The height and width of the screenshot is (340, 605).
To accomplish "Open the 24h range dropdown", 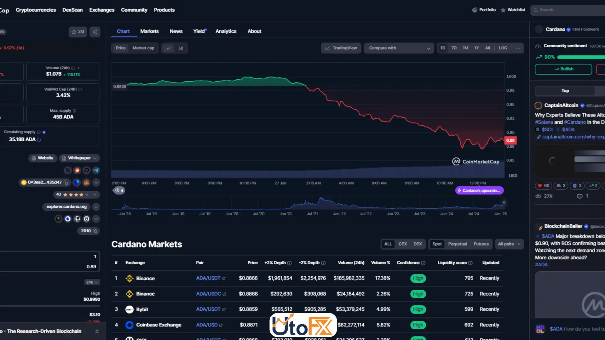I will point(92,282).
